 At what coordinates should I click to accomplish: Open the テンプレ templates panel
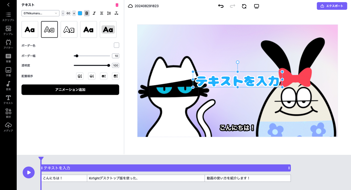[8, 30]
